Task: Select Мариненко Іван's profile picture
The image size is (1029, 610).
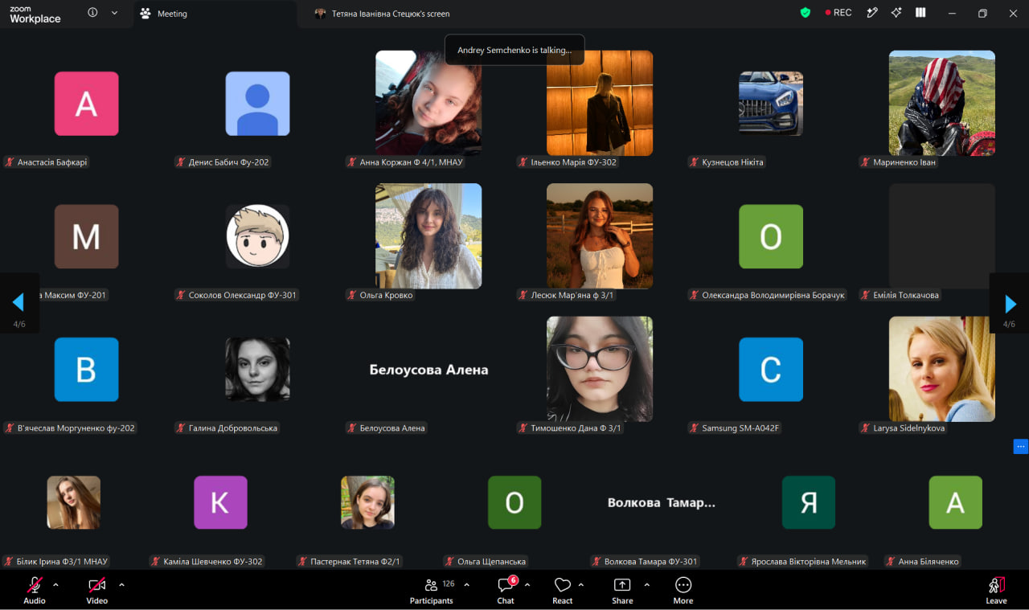Action: [x=941, y=103]
